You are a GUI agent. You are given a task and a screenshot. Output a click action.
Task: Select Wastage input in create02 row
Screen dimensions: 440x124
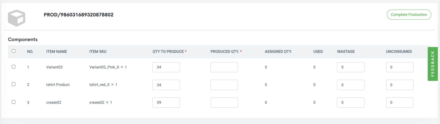click(351, 102)
